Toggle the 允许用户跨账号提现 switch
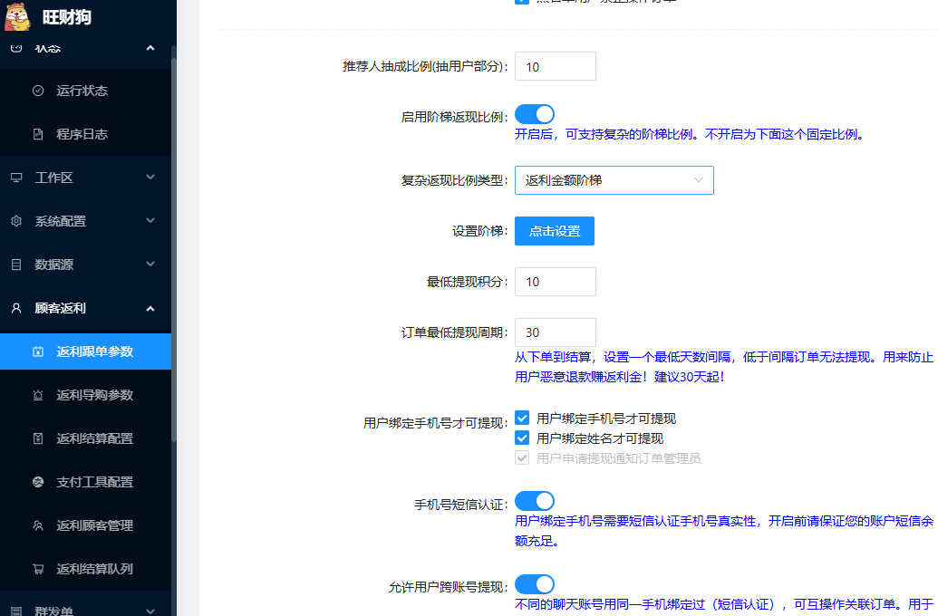 pos(534,584)
